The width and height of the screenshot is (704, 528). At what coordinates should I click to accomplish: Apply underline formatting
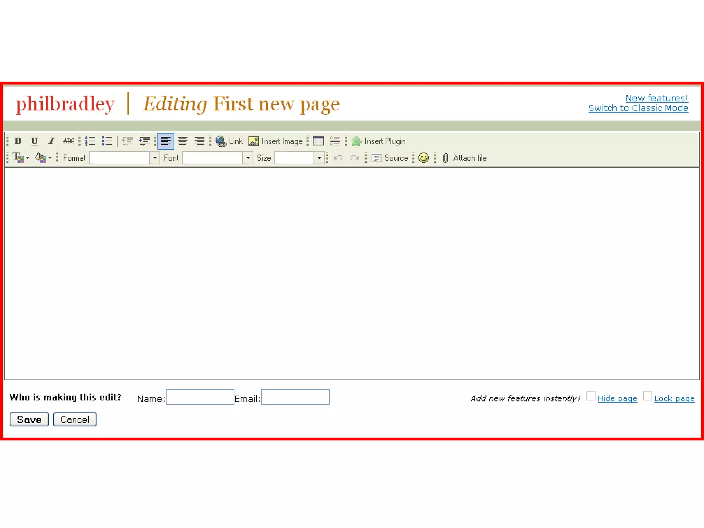pos(34,141)
